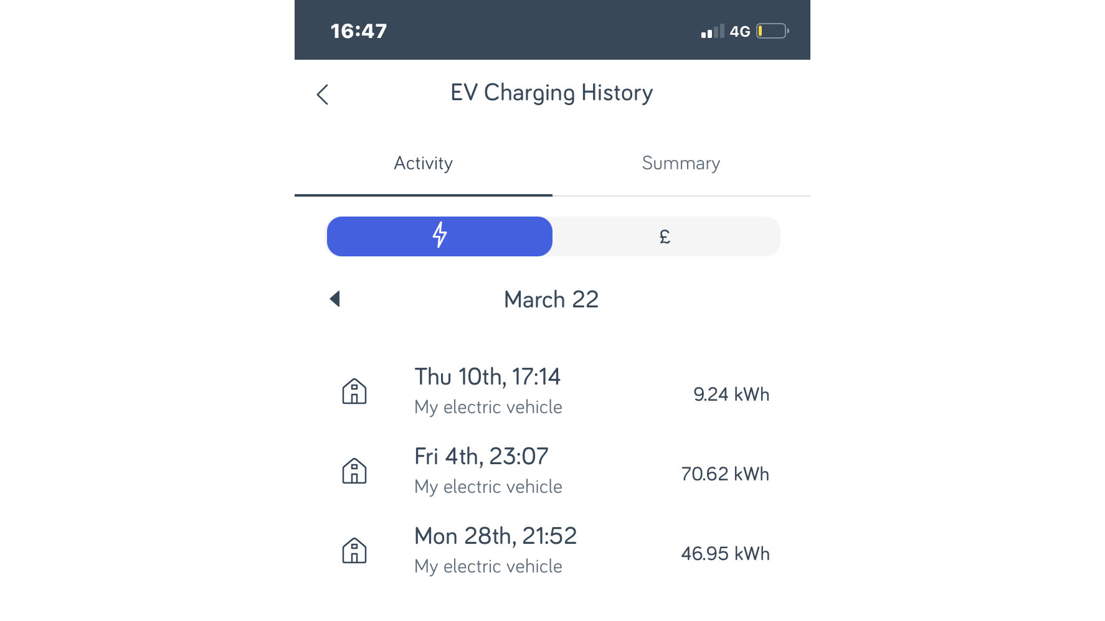Open the Activity tab
The image size is (1105, 621).
[x=424, y=164]
